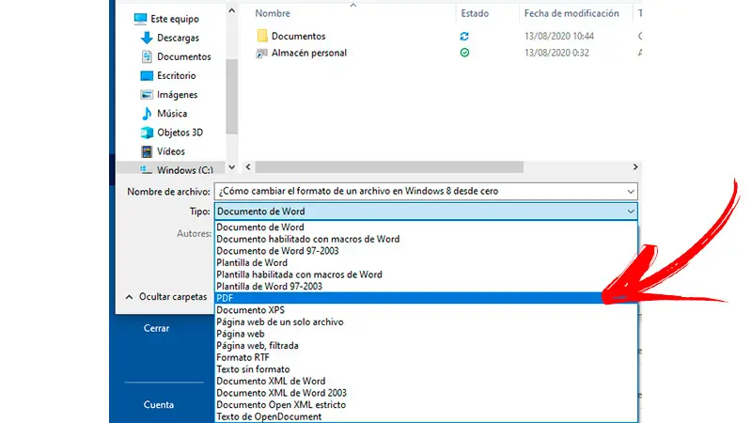
Task: Click the horizontal scrollbar thumb of file list
Action: 389,167
